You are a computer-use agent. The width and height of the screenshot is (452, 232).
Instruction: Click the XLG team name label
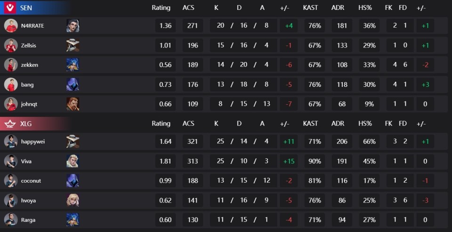pyautogui.click(x=25, y=124)
